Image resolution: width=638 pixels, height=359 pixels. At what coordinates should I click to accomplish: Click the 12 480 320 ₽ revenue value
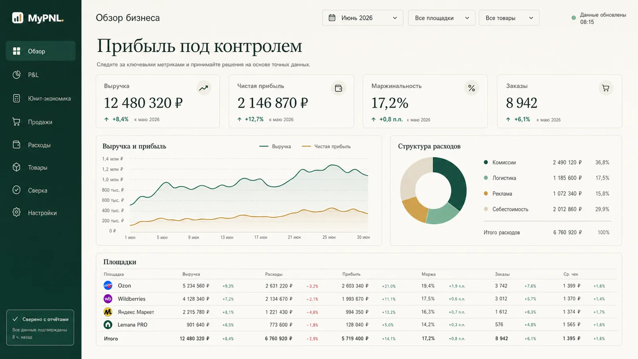[143, 103]
